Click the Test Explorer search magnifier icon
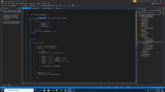 (x=19, y=10)
